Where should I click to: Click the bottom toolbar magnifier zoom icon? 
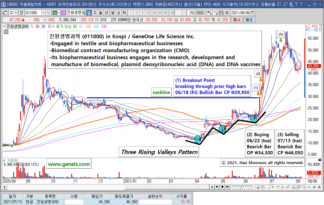304,187
